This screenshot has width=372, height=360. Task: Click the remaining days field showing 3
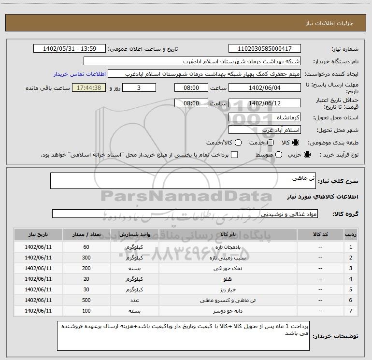click(x=139, y=87)
